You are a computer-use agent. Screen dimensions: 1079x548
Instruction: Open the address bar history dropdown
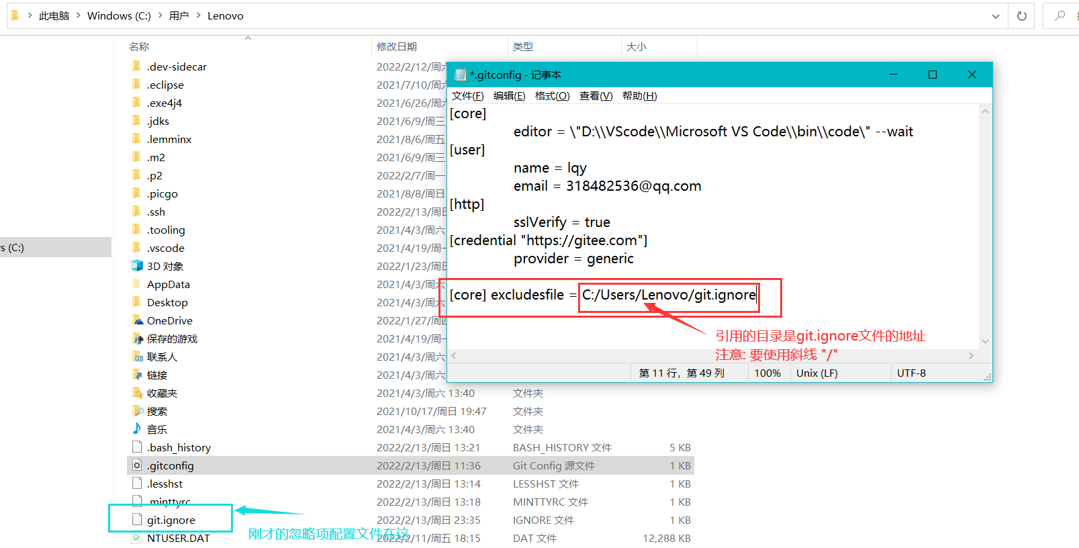pyautogui.click(x=995, y=16)
